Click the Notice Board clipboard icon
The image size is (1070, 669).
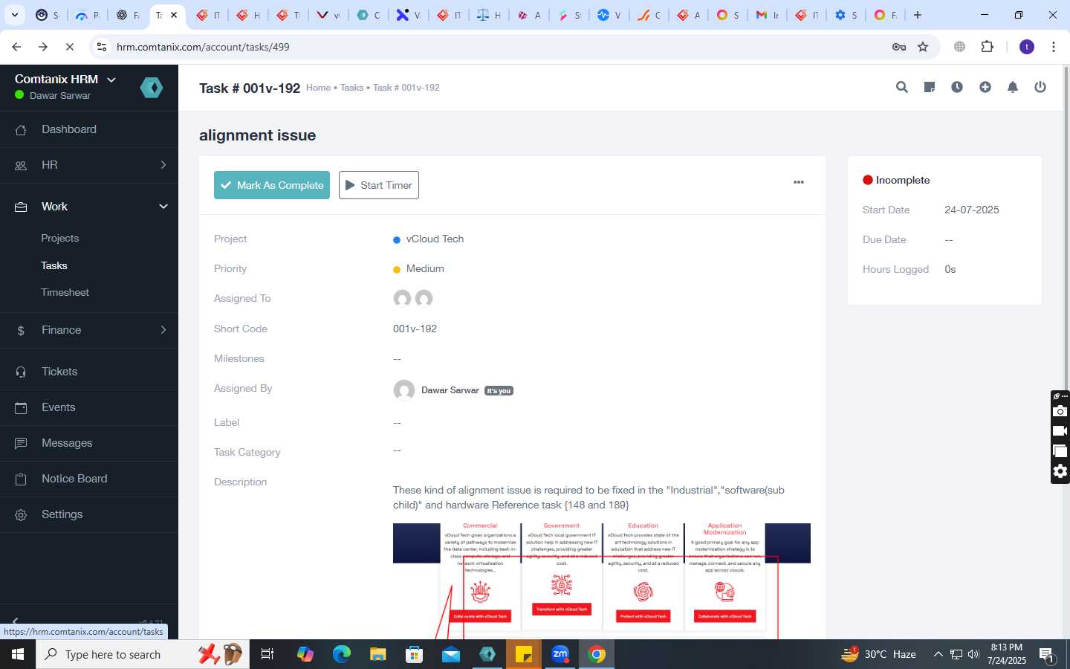tap(21, 479)
